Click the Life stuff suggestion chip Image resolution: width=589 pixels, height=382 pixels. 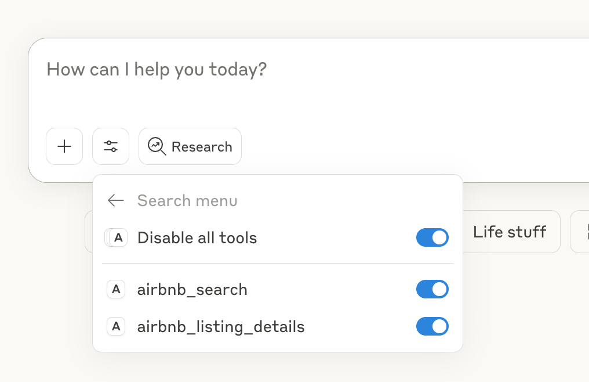[x=510, y=232]
